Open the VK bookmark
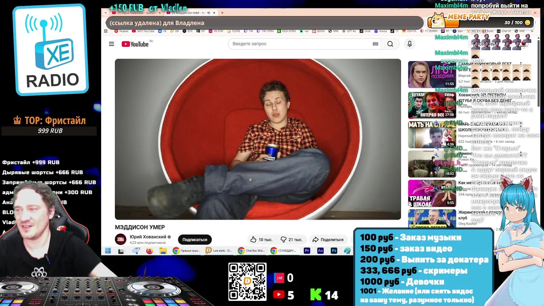Viewport: 544px width, 306px height. (162, 31)
